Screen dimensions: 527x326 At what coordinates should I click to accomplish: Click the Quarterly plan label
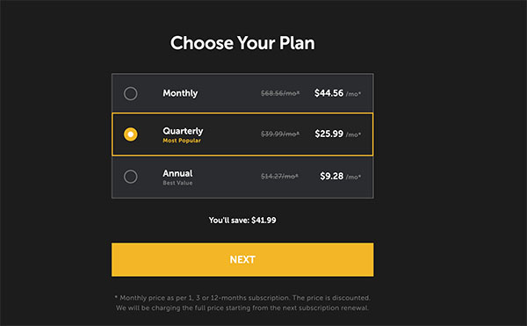(x=183, y=131)
